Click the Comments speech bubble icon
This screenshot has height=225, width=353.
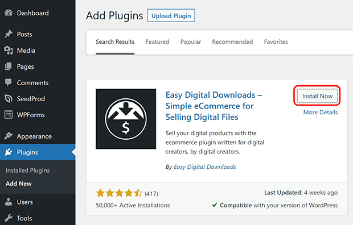click(x=9, y=82)
